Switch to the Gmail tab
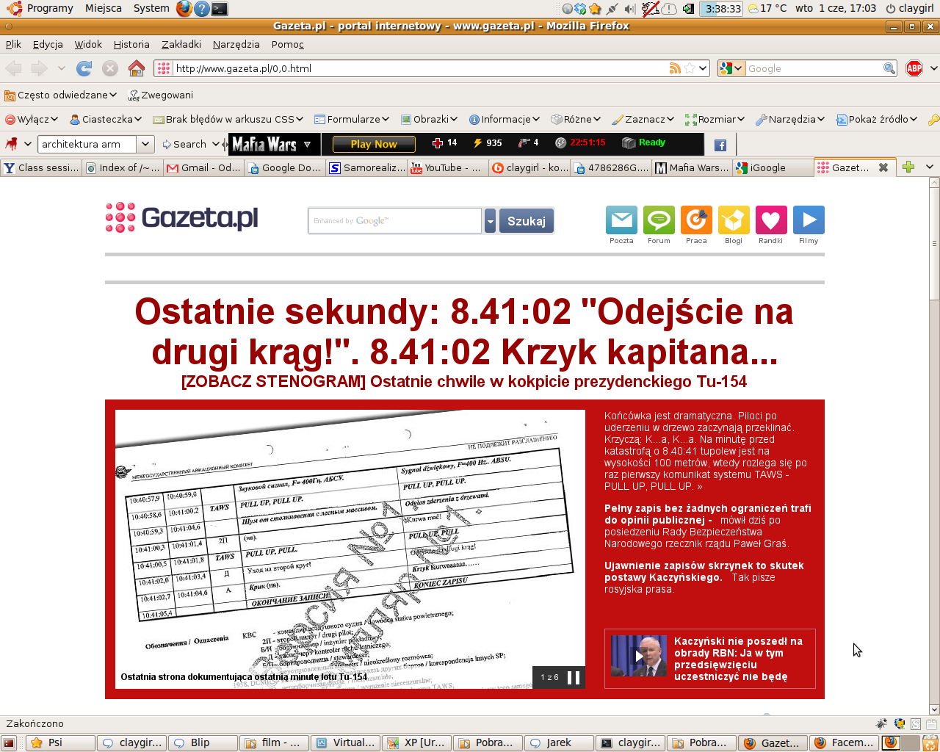Image resolution: width=940 pixels, height=752 pixels. click(x=203, y=167)
